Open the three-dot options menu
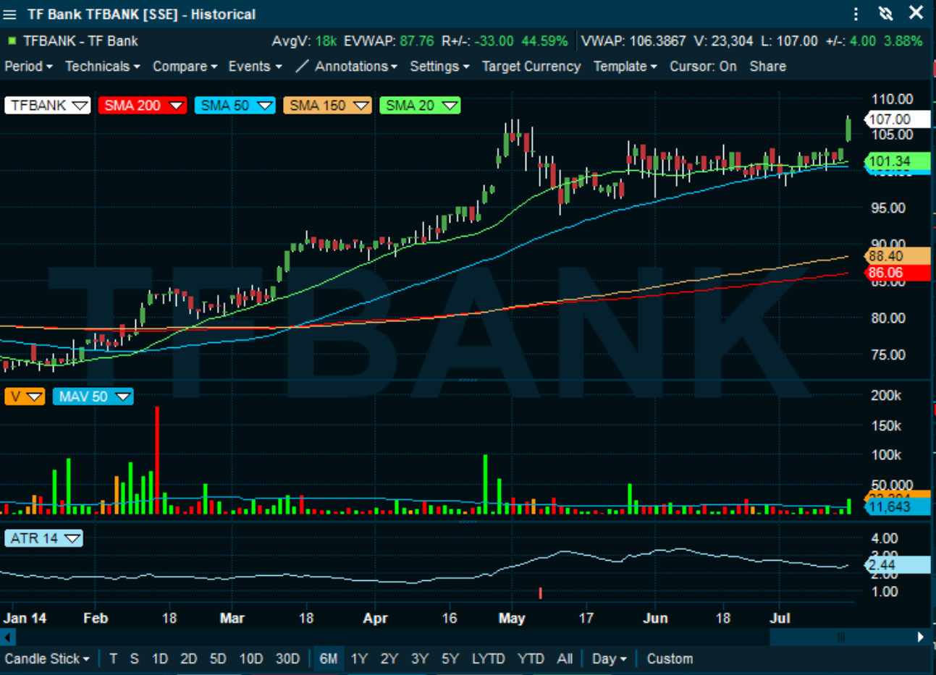 [856, 14]
